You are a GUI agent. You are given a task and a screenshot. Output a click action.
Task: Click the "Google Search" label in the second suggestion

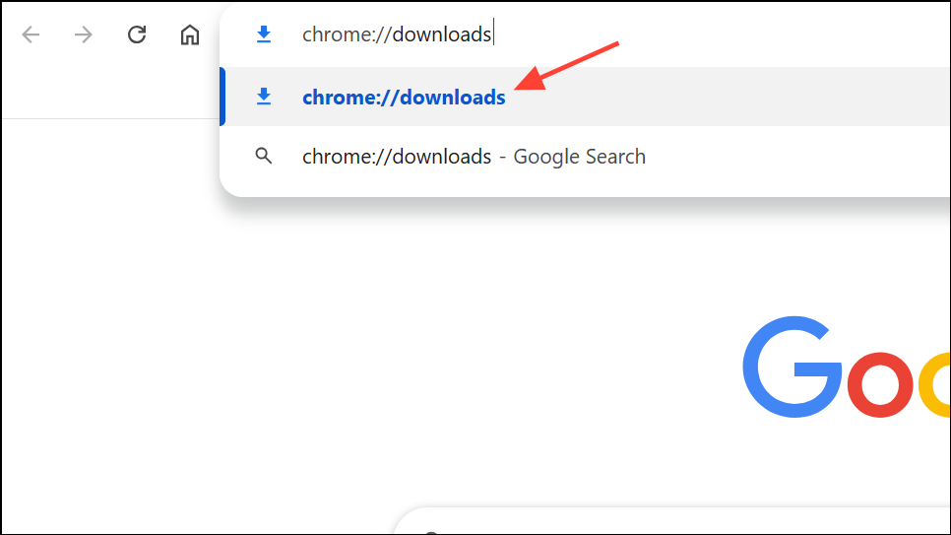click(x=579, y=157)
